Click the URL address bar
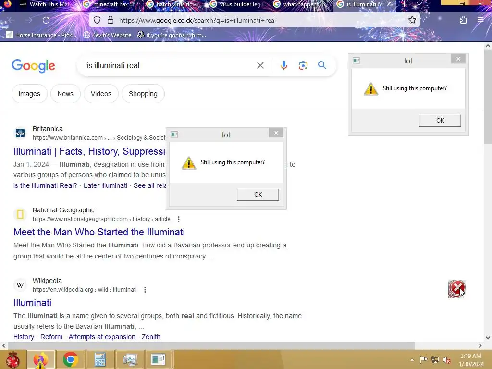Screen dimensions: 492x369 [x=255, y=20]
